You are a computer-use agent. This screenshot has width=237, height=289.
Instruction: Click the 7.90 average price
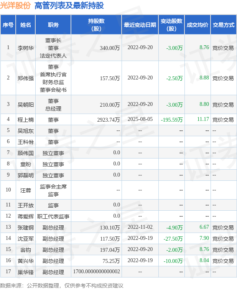(204, 238)
